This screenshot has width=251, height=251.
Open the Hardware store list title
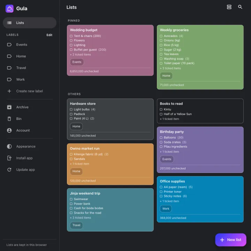83,104
